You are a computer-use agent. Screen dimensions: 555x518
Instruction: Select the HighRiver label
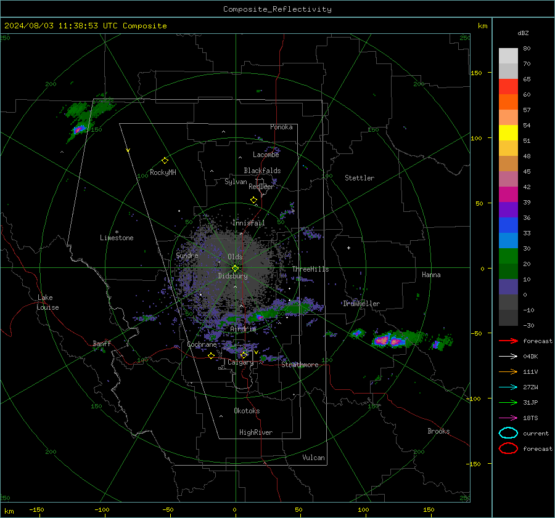(256, 432)
